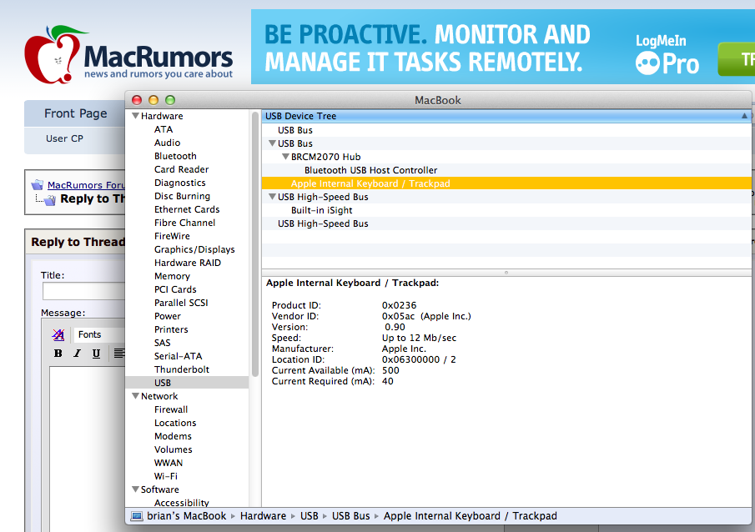Screen dimensions: 755x532
Task: Select Diagnostics in the sidebar
Action: coord(179,183)
